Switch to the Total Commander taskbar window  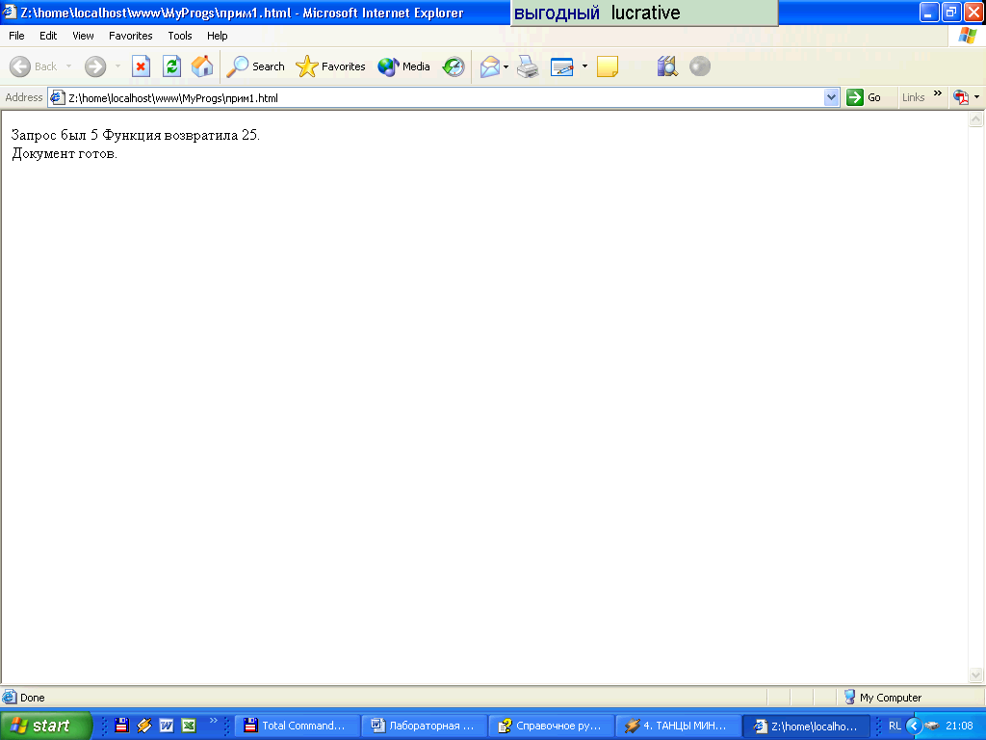tap(297, 727)
